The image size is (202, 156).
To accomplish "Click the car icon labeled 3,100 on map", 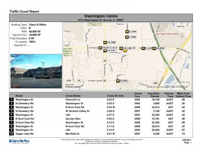I will [x=127, y=32].
